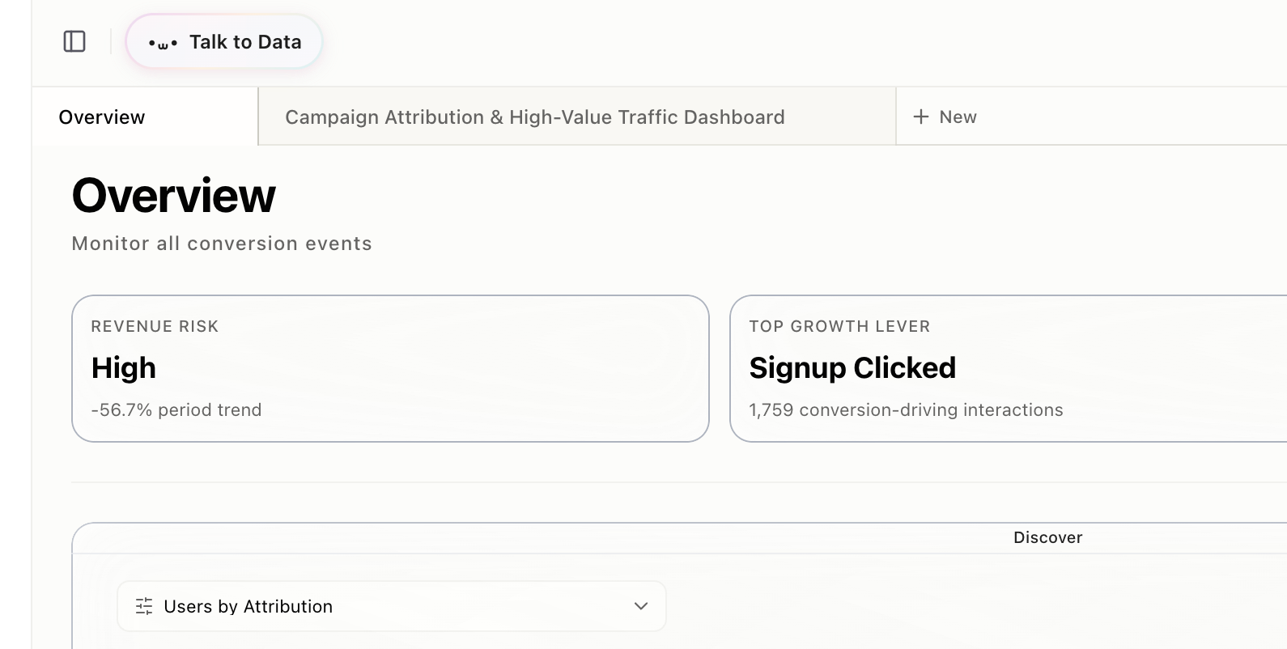
Task: Select the 1,759 conversion-driving interactions text
Action: [x=906, y=410]
